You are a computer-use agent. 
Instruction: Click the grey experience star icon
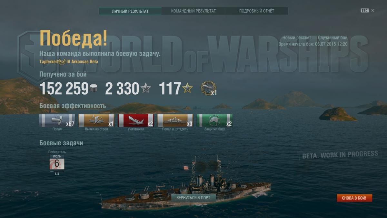pyautogui.click(x=145, y=88)
